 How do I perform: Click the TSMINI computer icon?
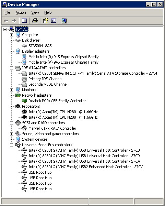click(x=11, y=29)
